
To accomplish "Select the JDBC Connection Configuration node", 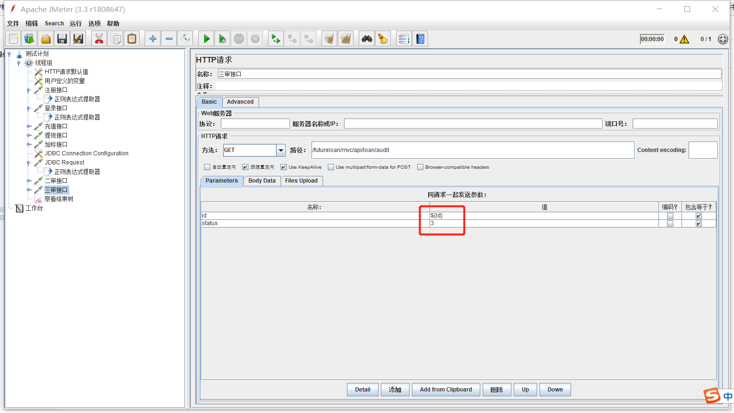I will pyautogui.click(x=86, y=153).
